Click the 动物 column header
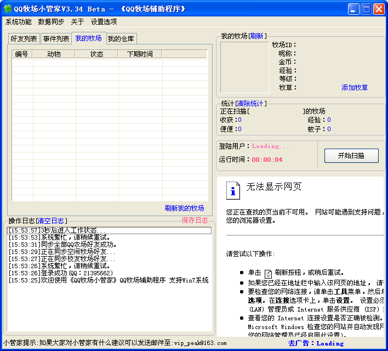This screenshot has height=351, width=388. click(54, 54)
